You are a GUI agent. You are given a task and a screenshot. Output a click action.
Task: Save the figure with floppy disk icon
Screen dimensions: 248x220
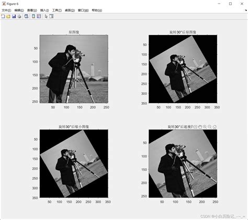click(14, 16)
